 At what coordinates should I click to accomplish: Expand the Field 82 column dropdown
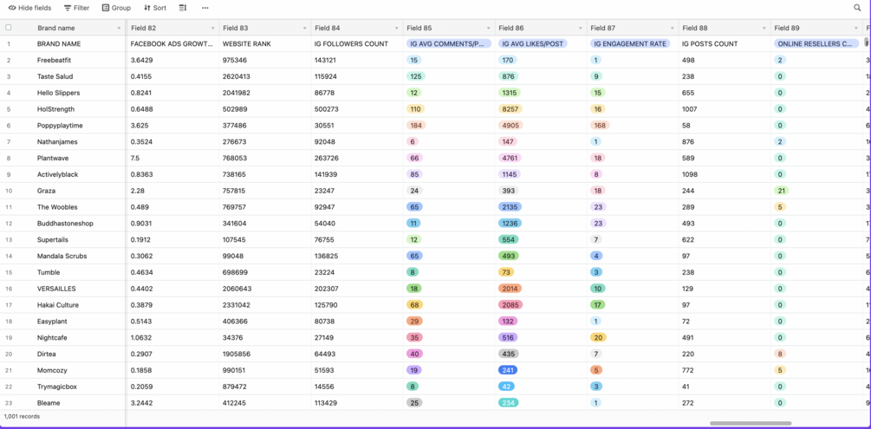212,28
